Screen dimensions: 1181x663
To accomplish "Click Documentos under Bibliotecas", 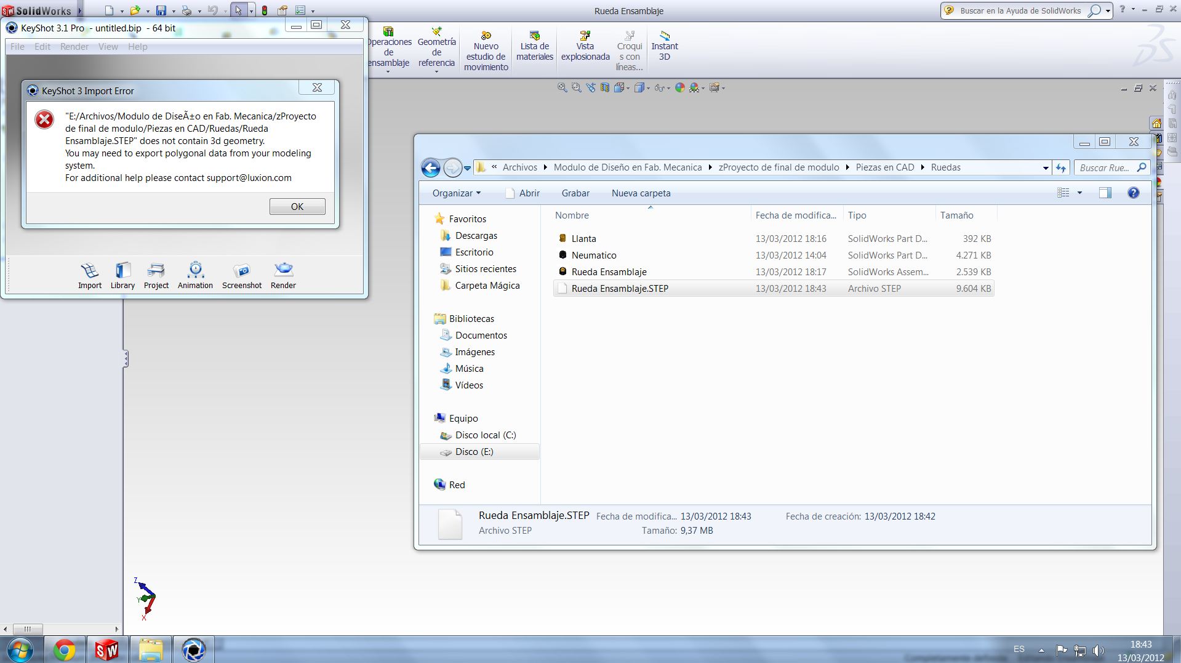I will pos(481,336).
